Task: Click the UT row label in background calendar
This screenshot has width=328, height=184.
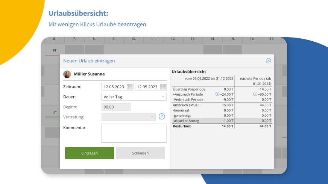Action: [55, 112]
